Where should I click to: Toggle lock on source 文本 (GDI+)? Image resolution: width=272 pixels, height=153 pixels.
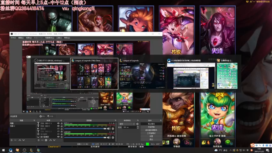coord(62,126)
